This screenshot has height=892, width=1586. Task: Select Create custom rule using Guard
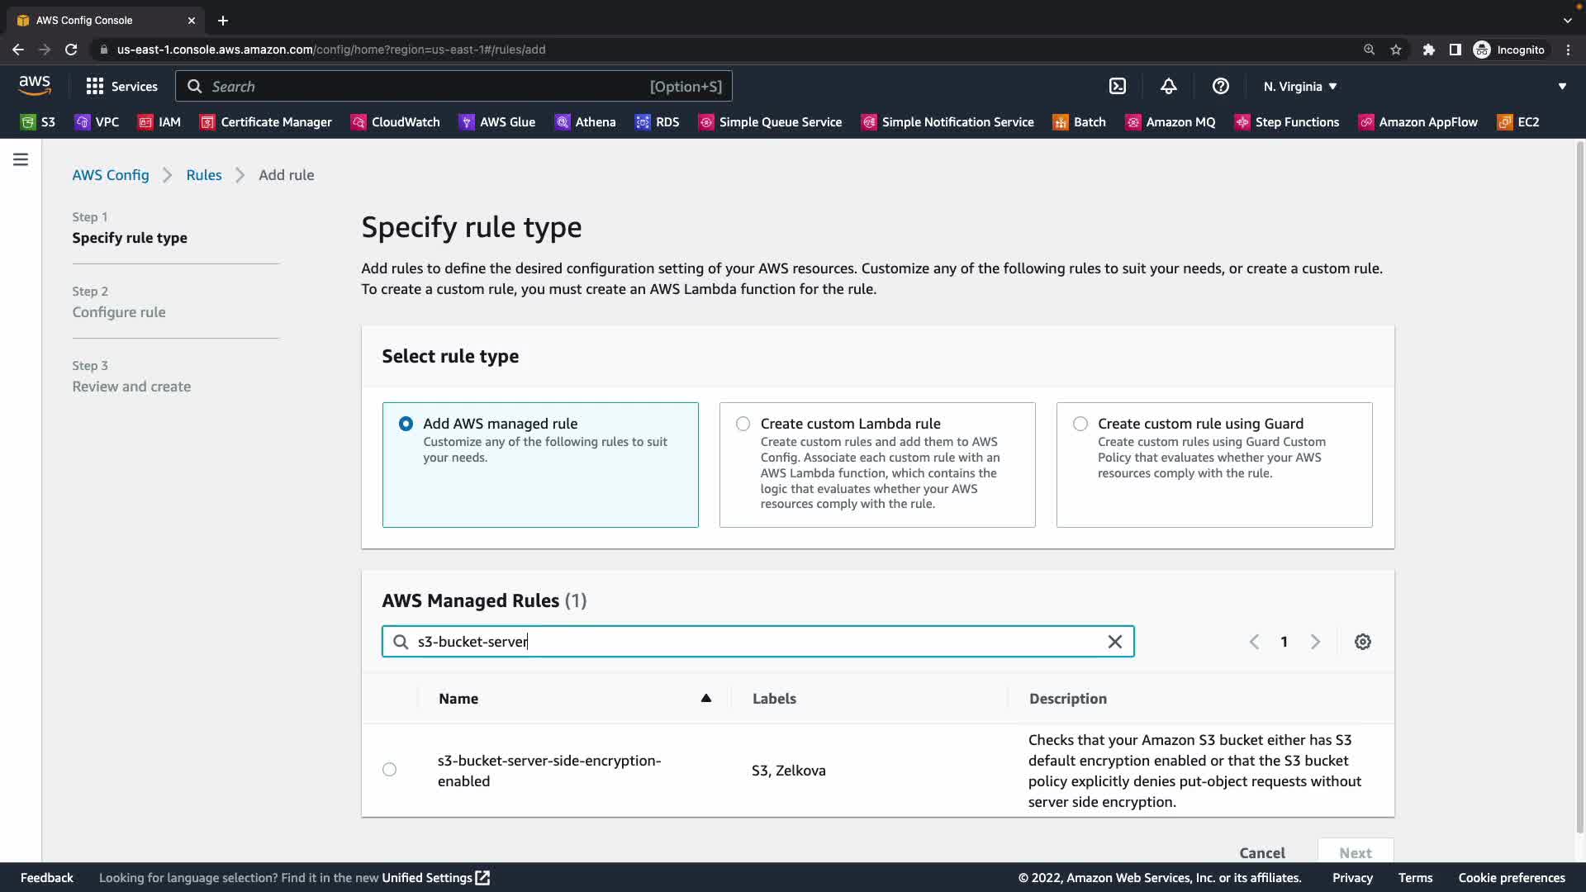[1080, 424]
